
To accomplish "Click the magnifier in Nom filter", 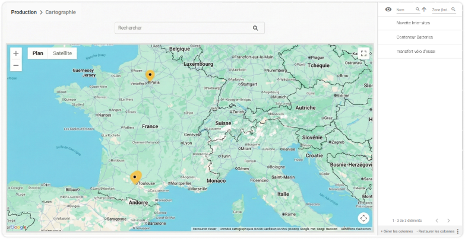I will (x=417, y=9).
